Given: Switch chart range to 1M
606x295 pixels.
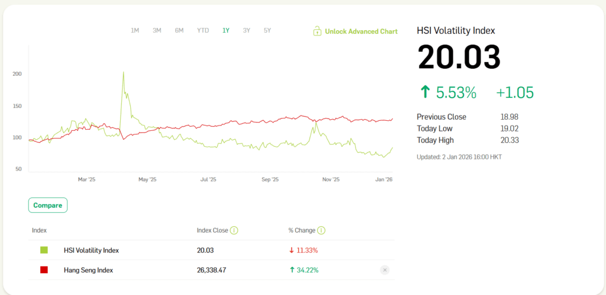Looking at the screenshot, I should [x=135, y=30].
